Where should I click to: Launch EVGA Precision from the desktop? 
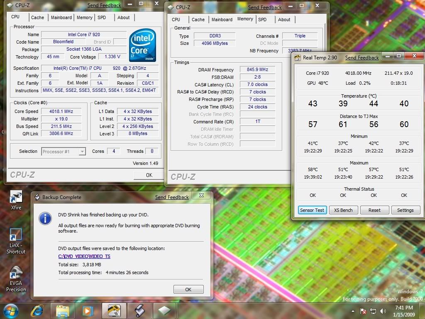coord(16,279)
